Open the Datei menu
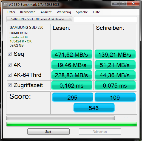 click(11, 12)
